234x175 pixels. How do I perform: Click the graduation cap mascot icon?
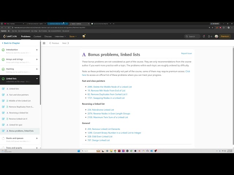click(84, 36)
